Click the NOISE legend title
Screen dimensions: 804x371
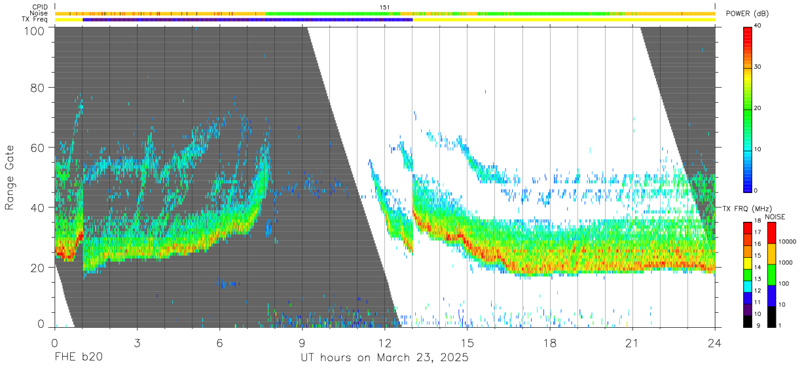(775, 217)
